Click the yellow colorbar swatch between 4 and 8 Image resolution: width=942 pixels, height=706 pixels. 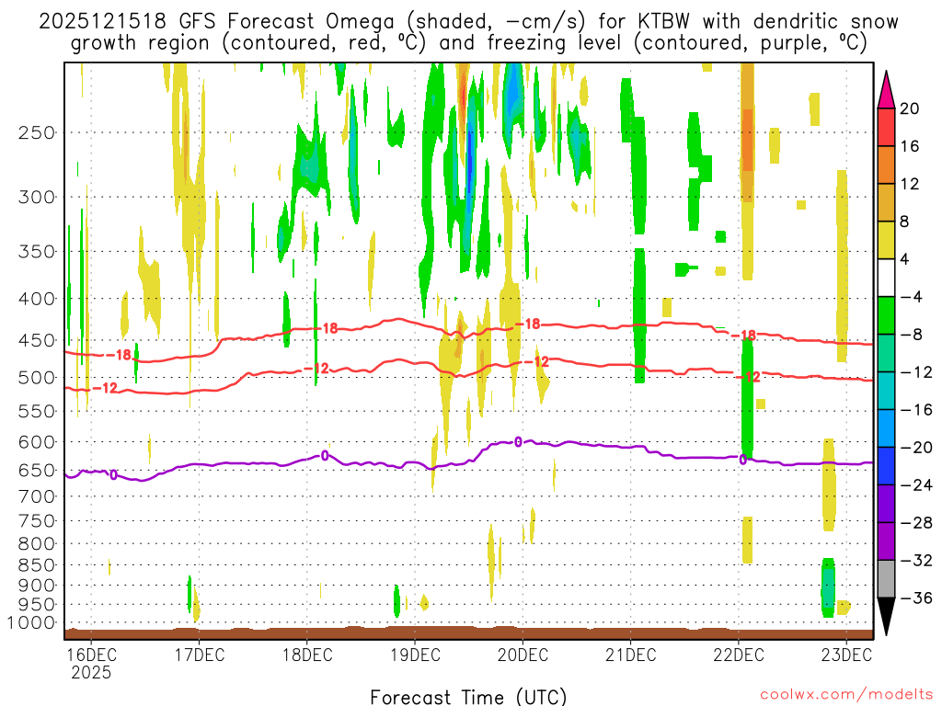tap(886, 241)
